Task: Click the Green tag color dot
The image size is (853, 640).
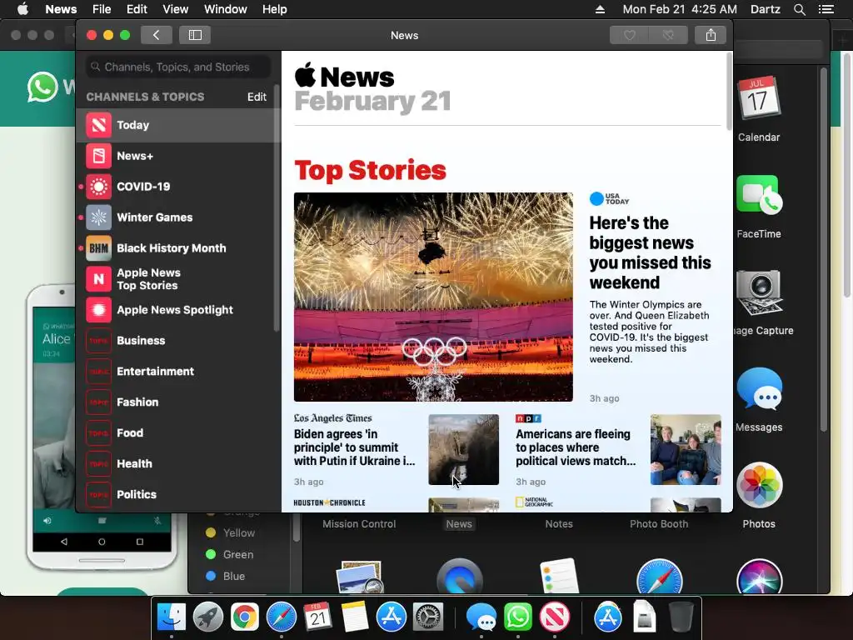Action: 211,554
